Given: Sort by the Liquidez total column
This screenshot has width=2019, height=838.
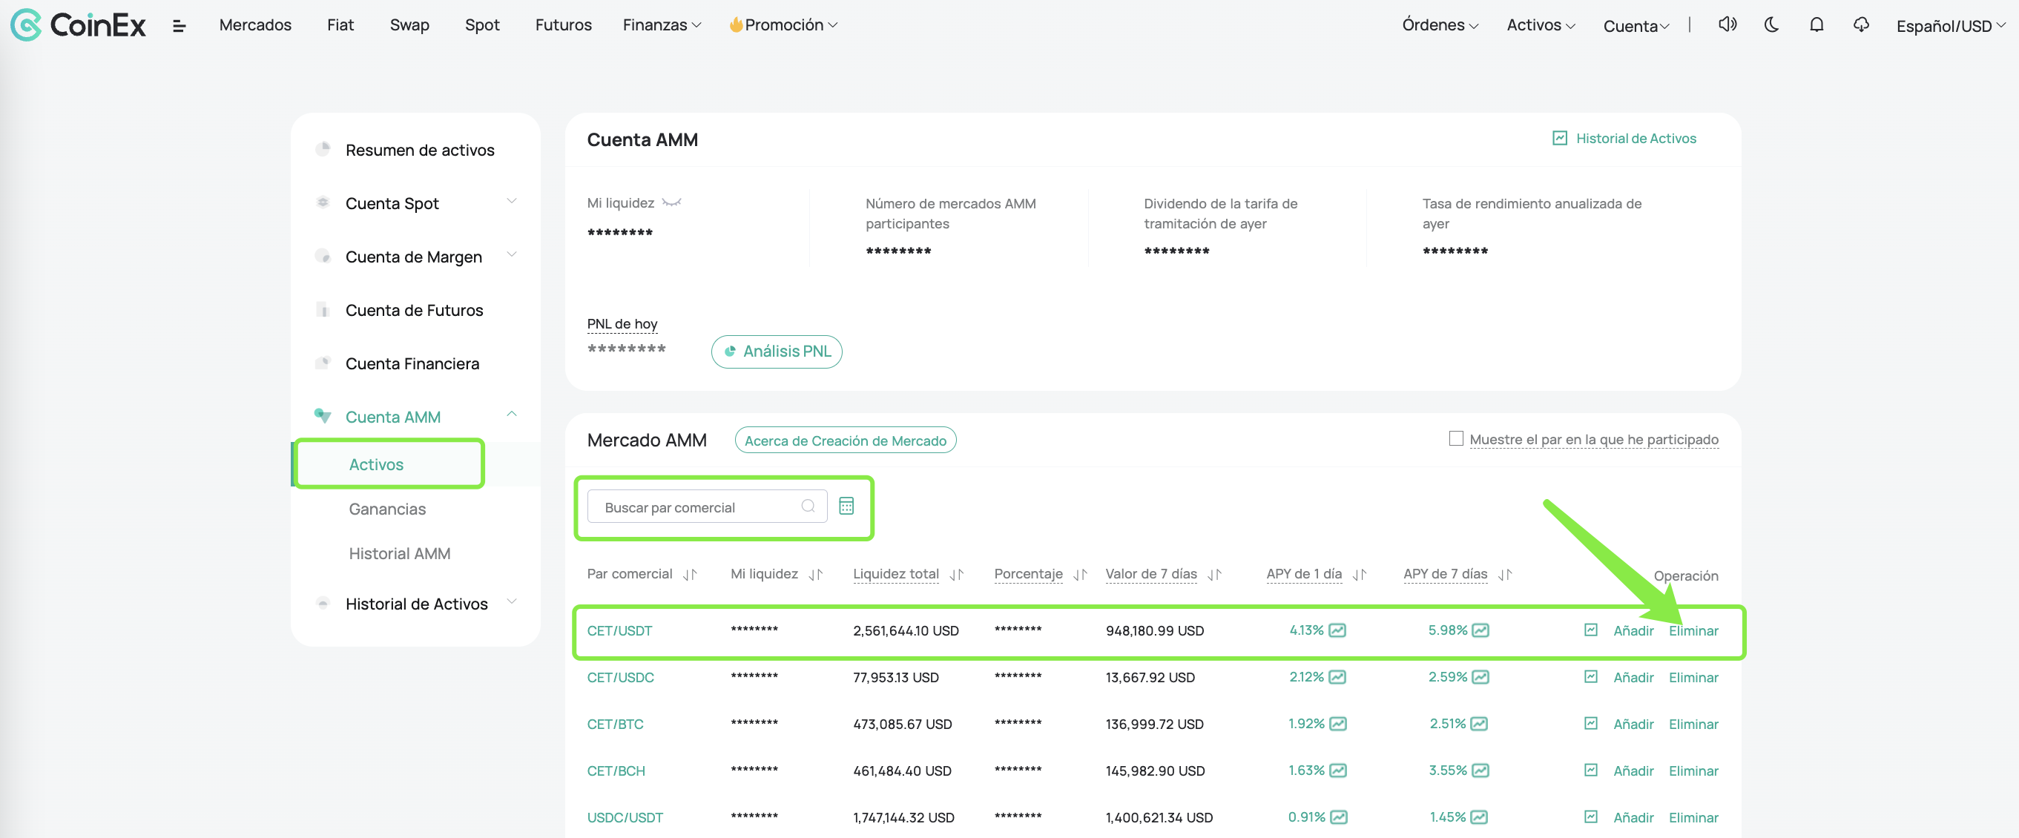Looking at the screenshot, I should (x=956, y=575).
